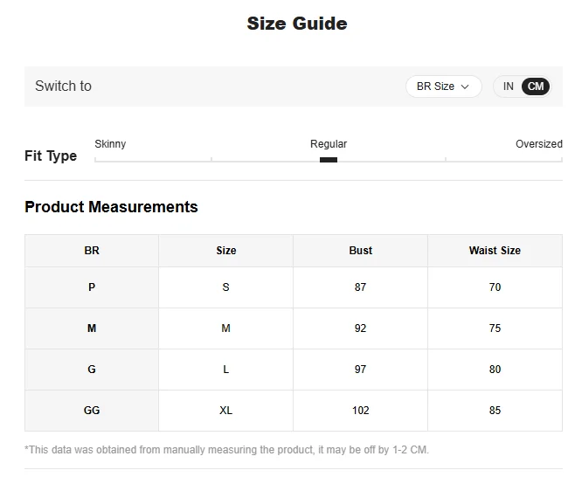Open the BR Size dropdown
The width and height of the screenshot is (568, 477).
click(443, 86)
